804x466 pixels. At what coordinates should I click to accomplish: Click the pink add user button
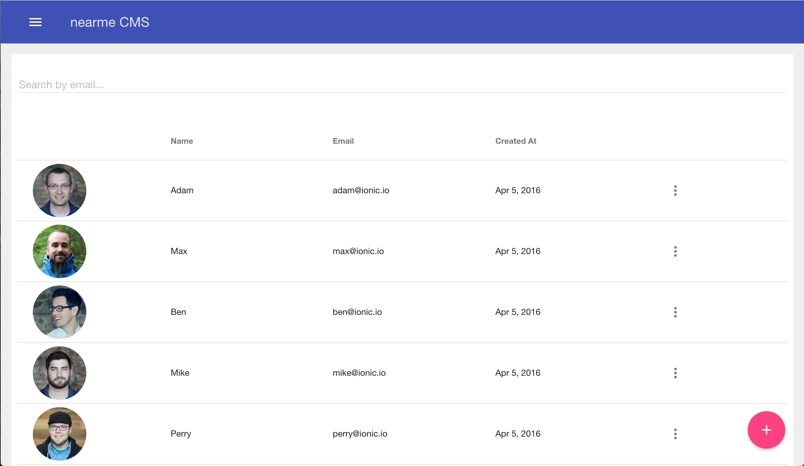[766, 430]
